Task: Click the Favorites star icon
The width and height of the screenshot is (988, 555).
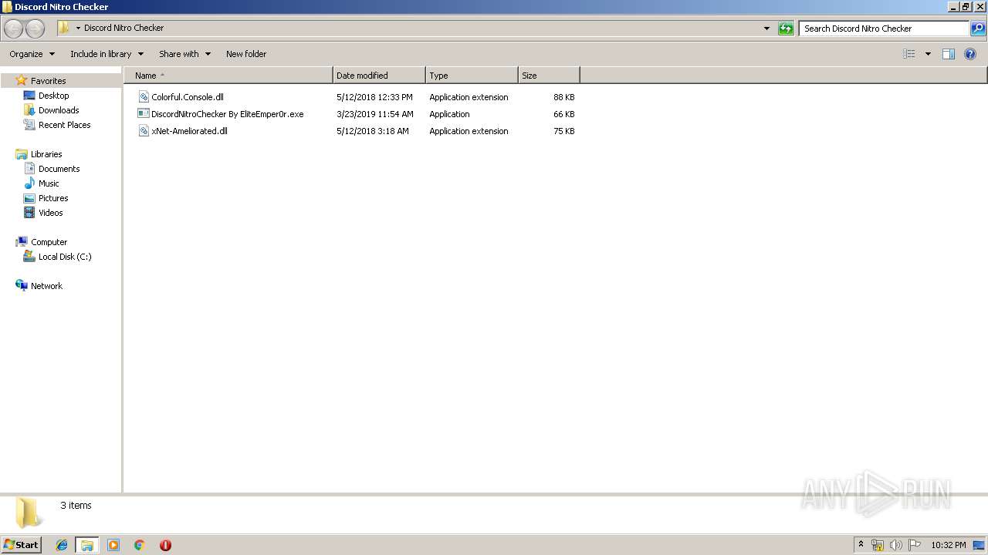Action: click(22, 80)
